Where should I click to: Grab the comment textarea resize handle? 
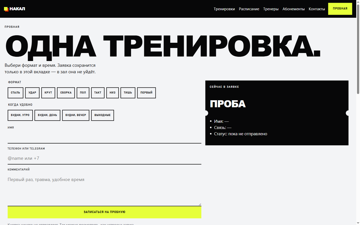[200, 204]
